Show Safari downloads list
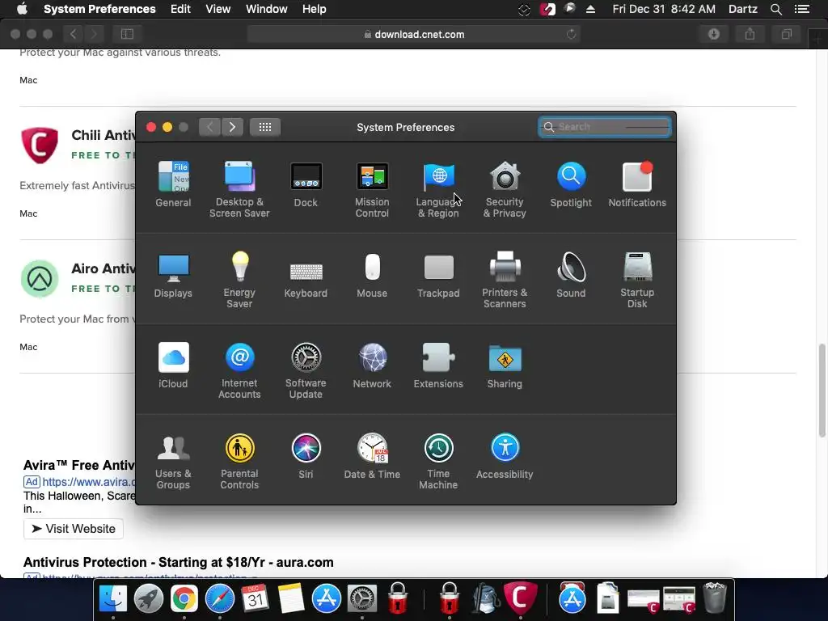This screenshot has height=621, width=828. click(x=714, y=34)
